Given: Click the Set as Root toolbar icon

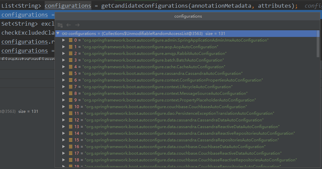Looking at the screenshot, I should pyautogui.click(x=60, y=25).
